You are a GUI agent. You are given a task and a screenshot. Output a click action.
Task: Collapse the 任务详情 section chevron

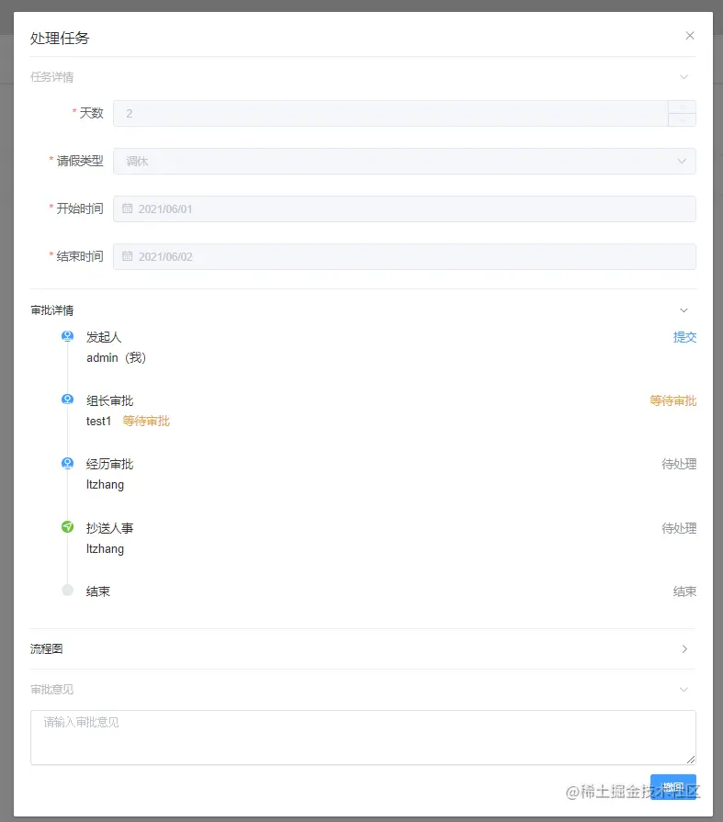coord(683,77)
